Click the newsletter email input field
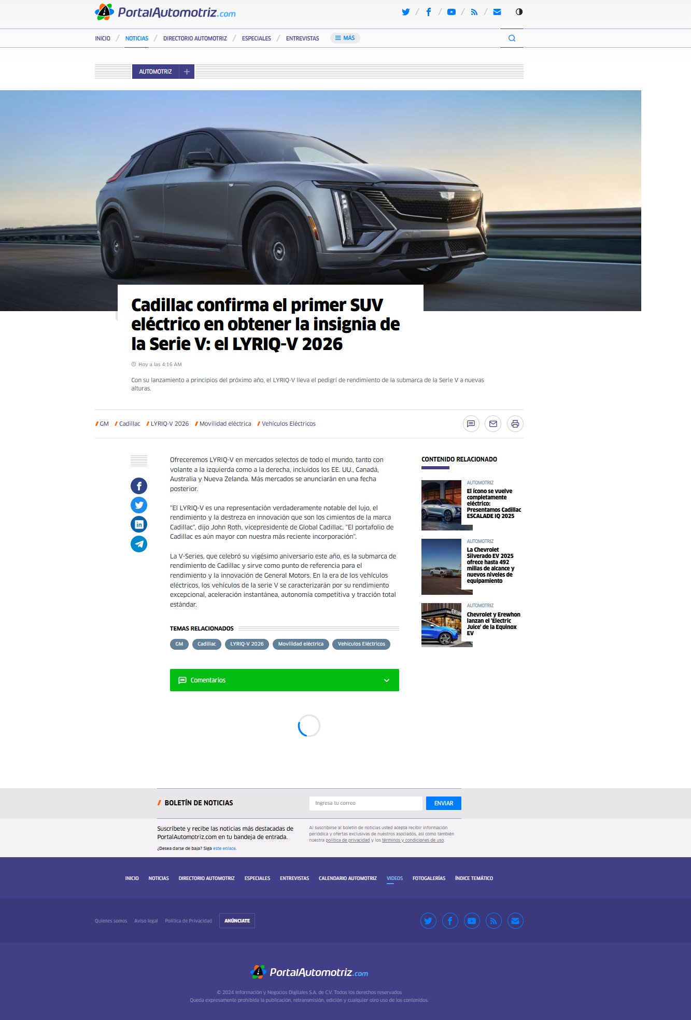Image resolution: width=691 pixels, height=1020 pixels. tap(366, 803)
